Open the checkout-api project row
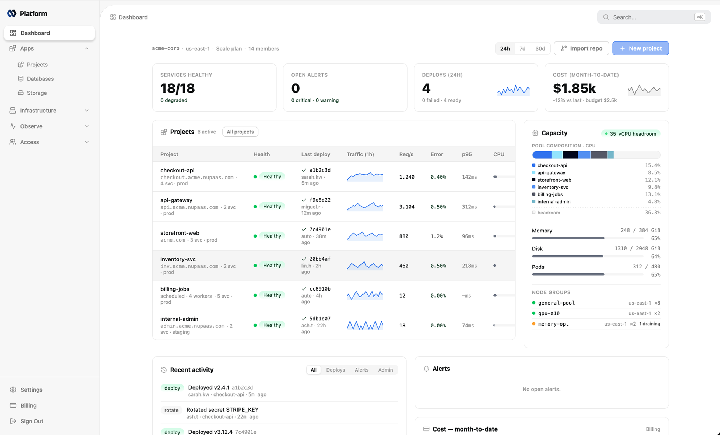The image size is (720, 435). [x=334, y=177]
